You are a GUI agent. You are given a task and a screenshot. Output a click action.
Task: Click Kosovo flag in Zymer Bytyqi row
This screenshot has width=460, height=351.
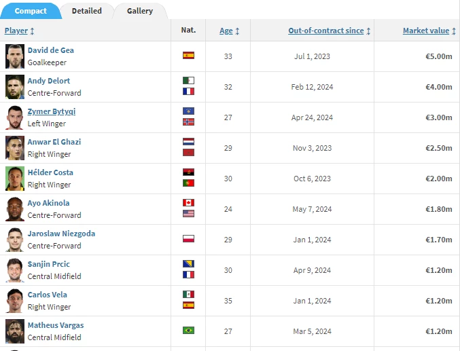pos(188,111)
